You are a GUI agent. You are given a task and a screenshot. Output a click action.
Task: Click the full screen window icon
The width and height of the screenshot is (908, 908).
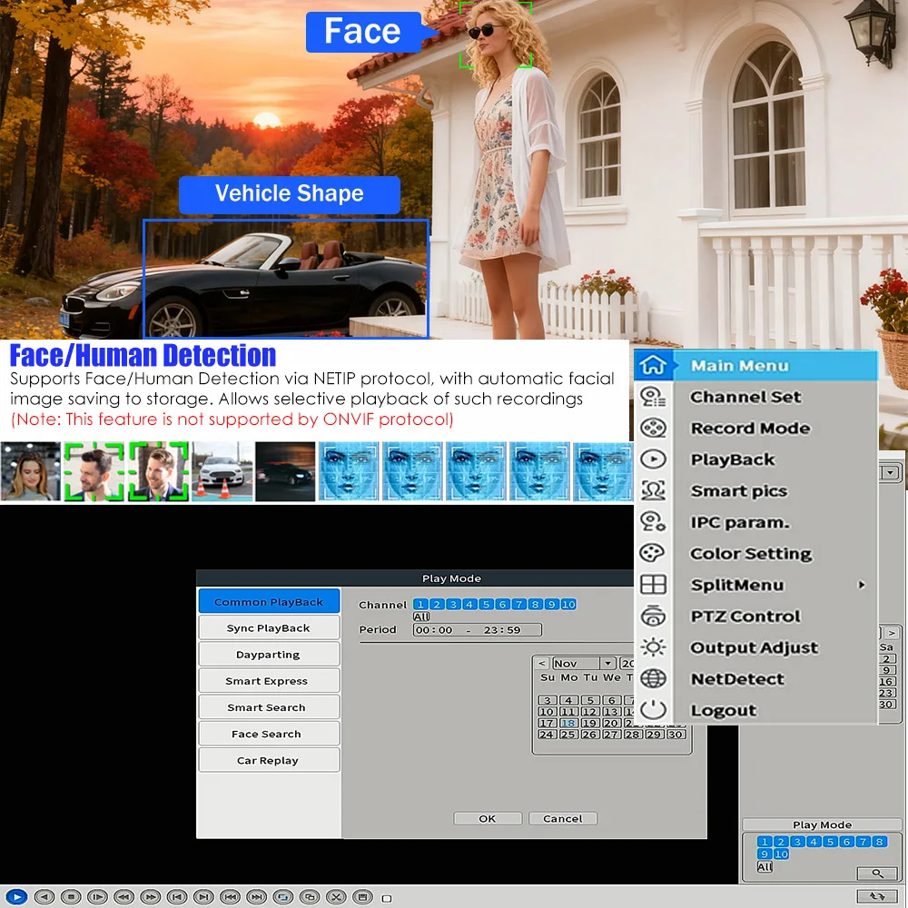[310, 897]
